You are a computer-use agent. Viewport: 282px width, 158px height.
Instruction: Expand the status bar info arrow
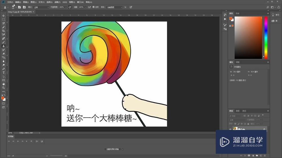[39, 133]
